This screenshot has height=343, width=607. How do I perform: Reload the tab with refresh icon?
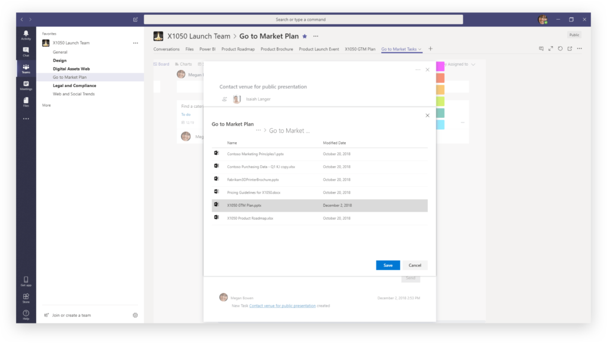coord(560,49)
